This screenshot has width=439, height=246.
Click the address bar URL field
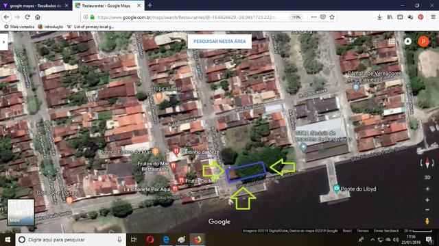[186, 17]
